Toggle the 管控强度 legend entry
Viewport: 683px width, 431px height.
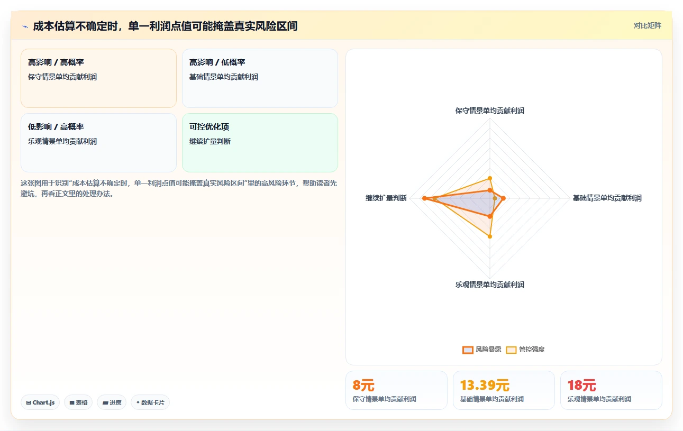(525, 350)
